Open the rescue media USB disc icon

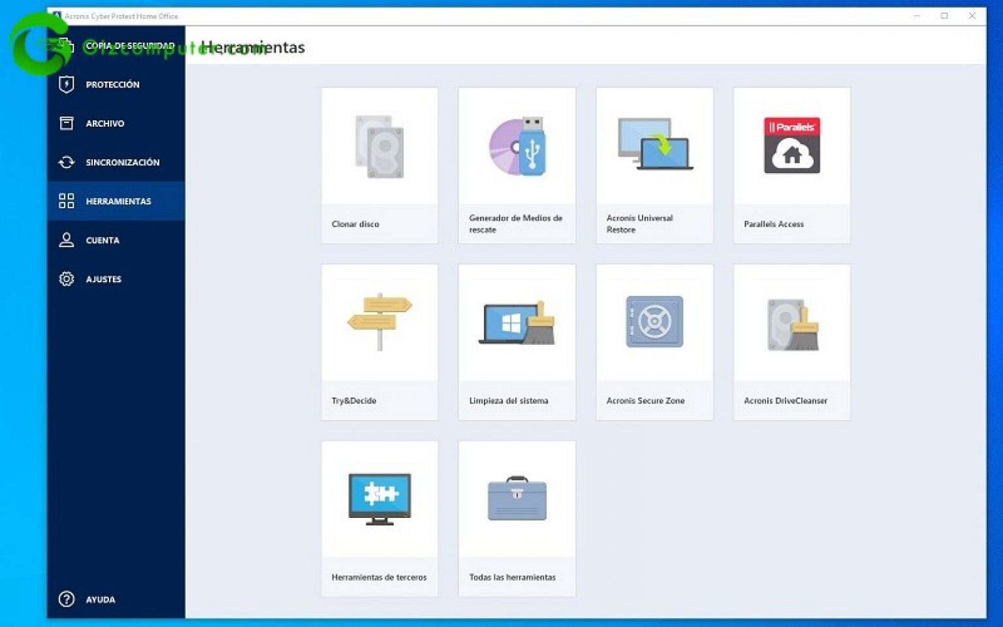point(517,146)
